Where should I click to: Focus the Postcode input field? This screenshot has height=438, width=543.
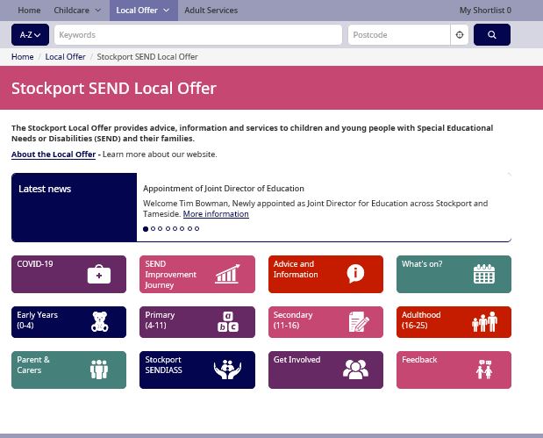(x=399, y=34)
